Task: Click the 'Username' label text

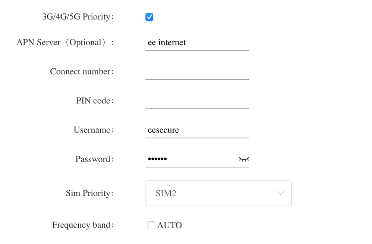Action: pyautogui.click(x=93, y=130)
